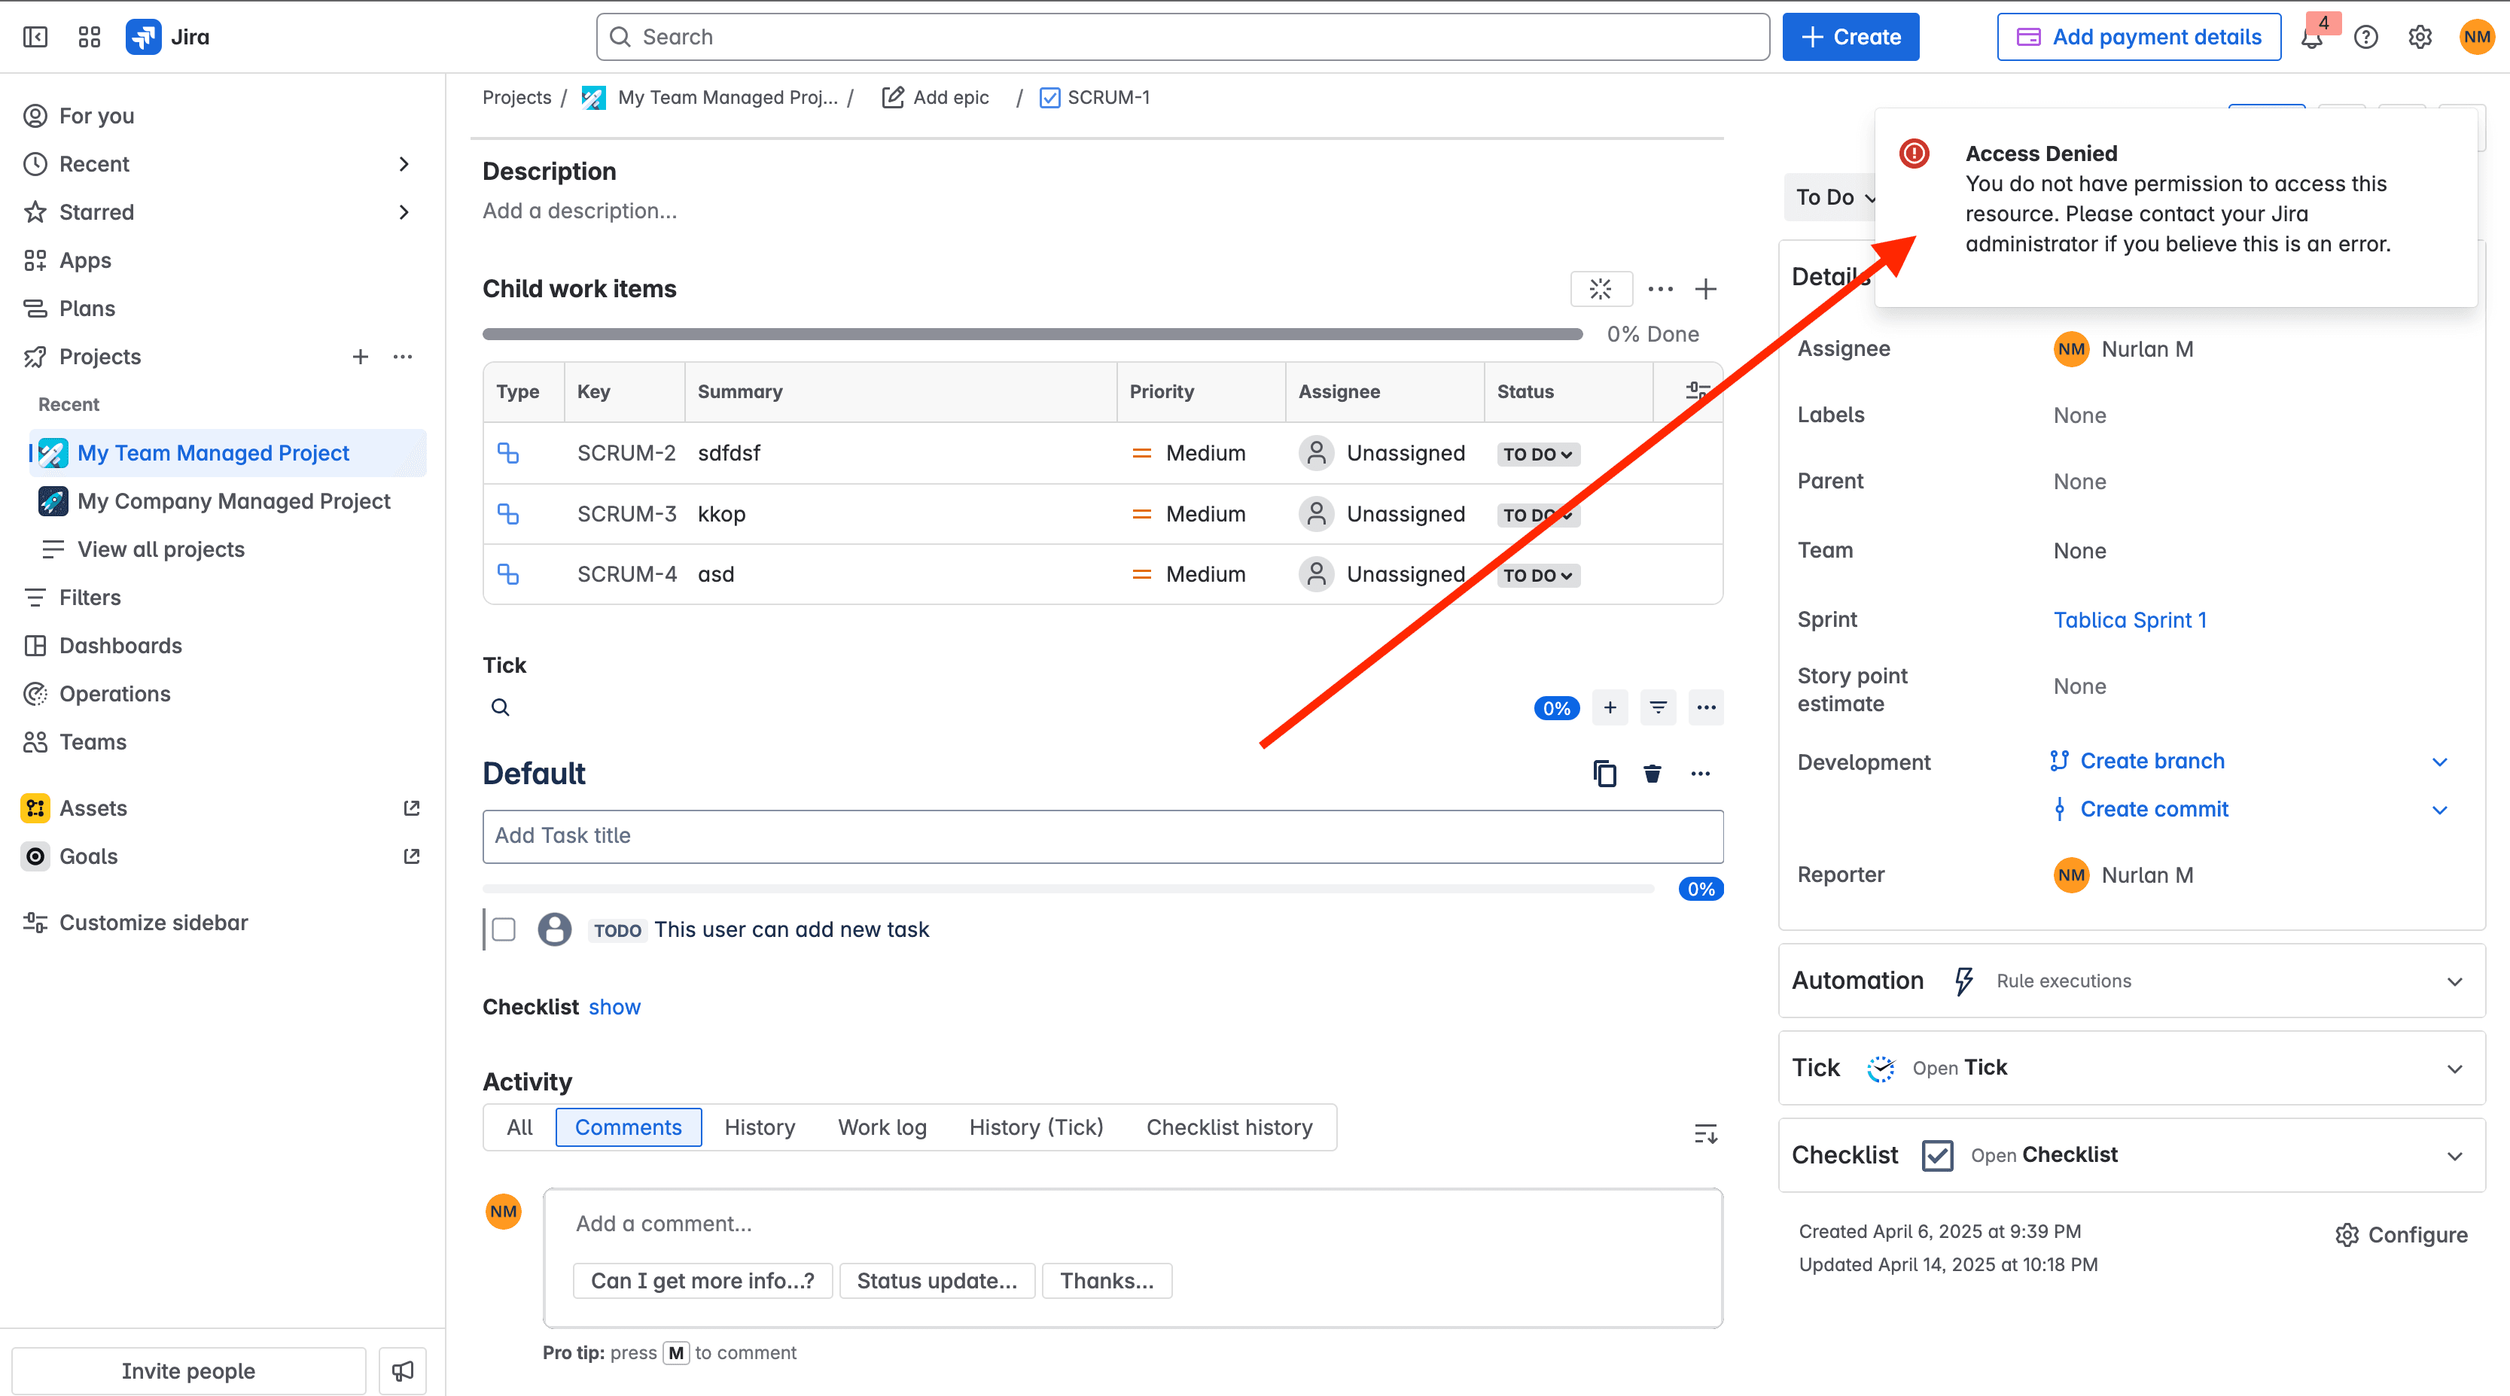Delete the Default checklist with trash icon
This screenshot has height=1396, width=2510.
tap(1653, 774)
